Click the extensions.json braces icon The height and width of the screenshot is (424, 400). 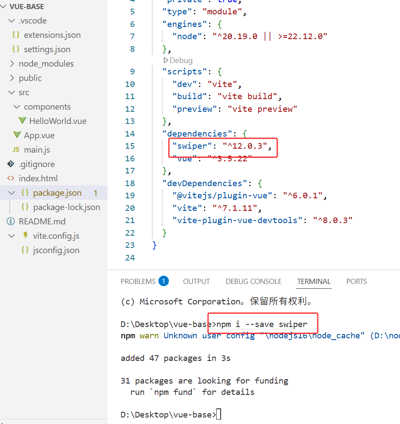[x=16, y=35]
